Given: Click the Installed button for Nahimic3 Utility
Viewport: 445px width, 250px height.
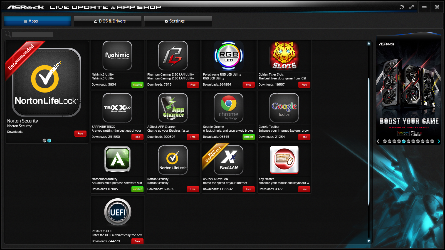Looking at the screenshot, I should [x=137, y=85].
